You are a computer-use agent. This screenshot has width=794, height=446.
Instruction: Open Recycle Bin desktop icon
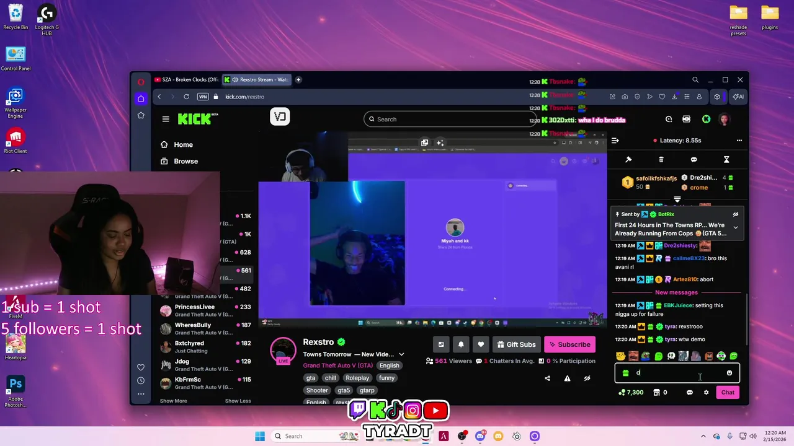tap(16, 17)
